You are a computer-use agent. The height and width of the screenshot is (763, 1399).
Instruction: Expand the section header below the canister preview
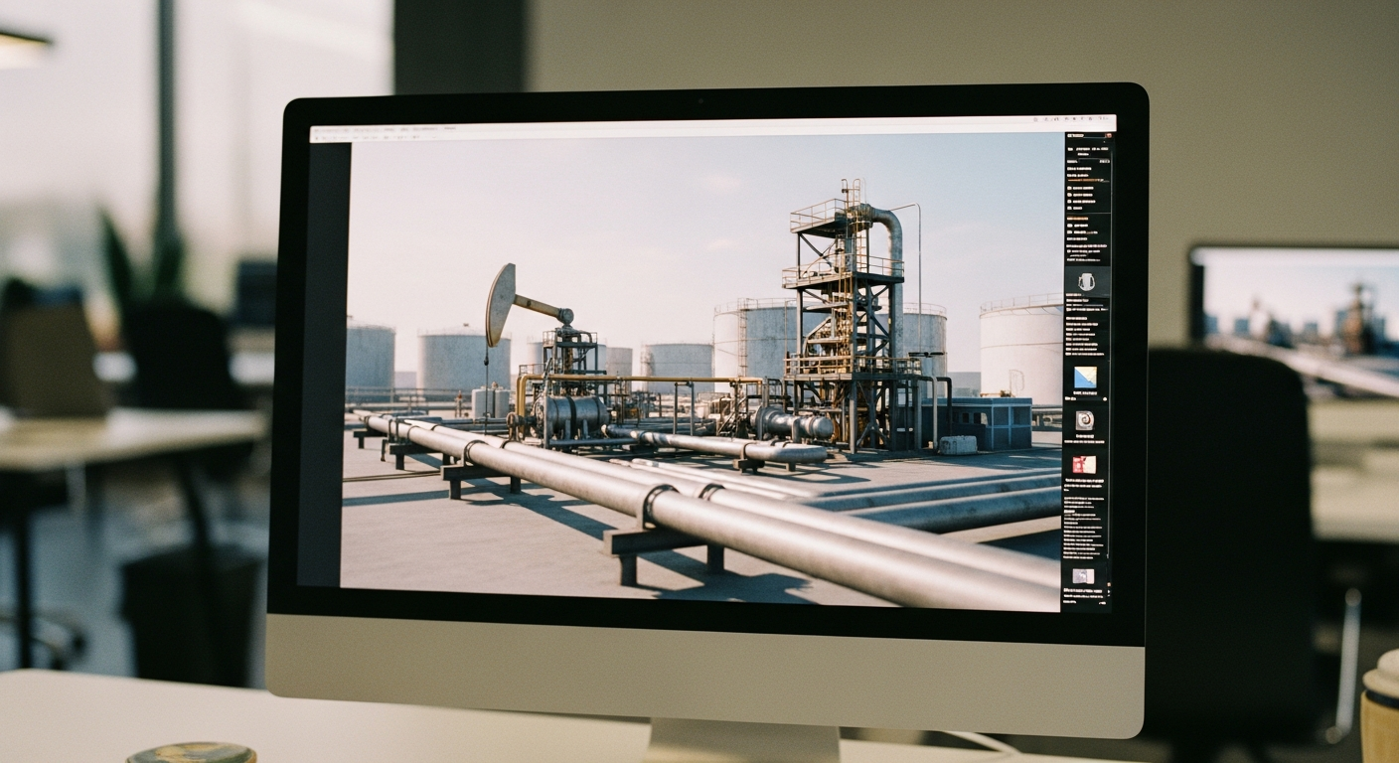pos(1073,294)
